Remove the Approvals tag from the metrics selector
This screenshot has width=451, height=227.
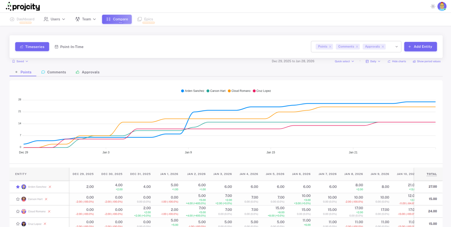383,47
